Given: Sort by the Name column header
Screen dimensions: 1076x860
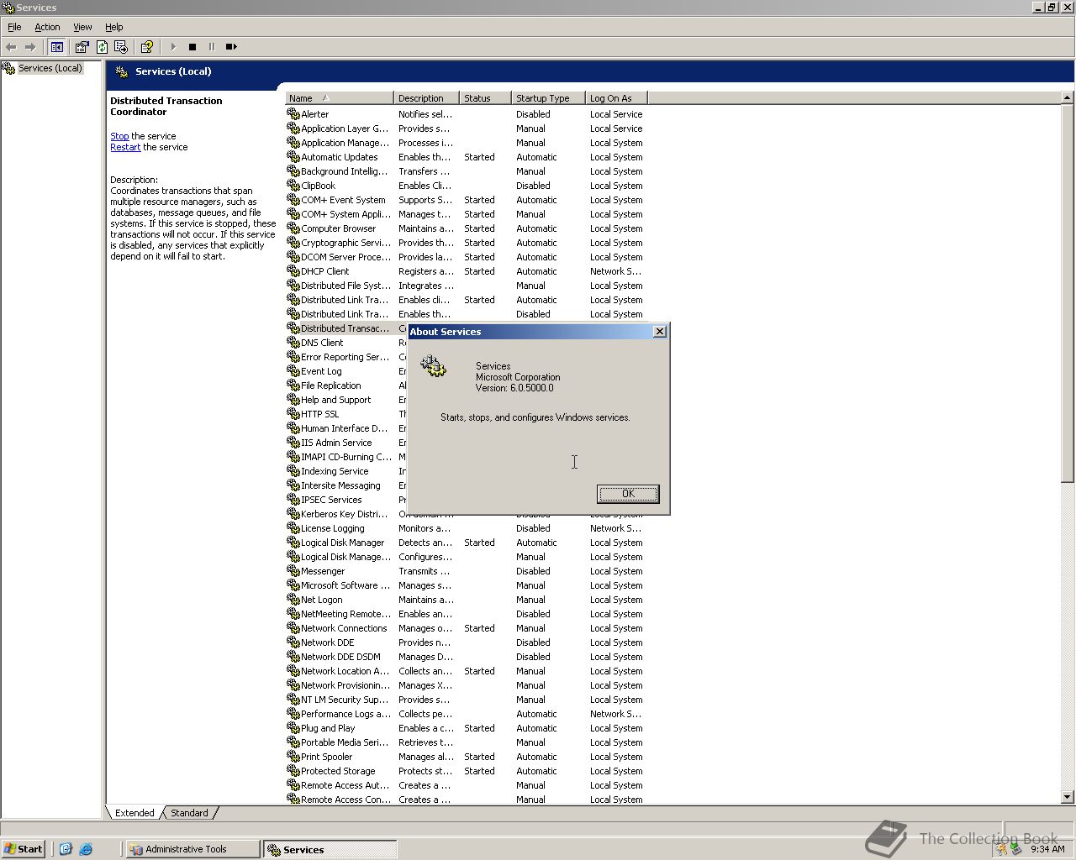Looking at the screenshot, I should [x=340, y=98].
